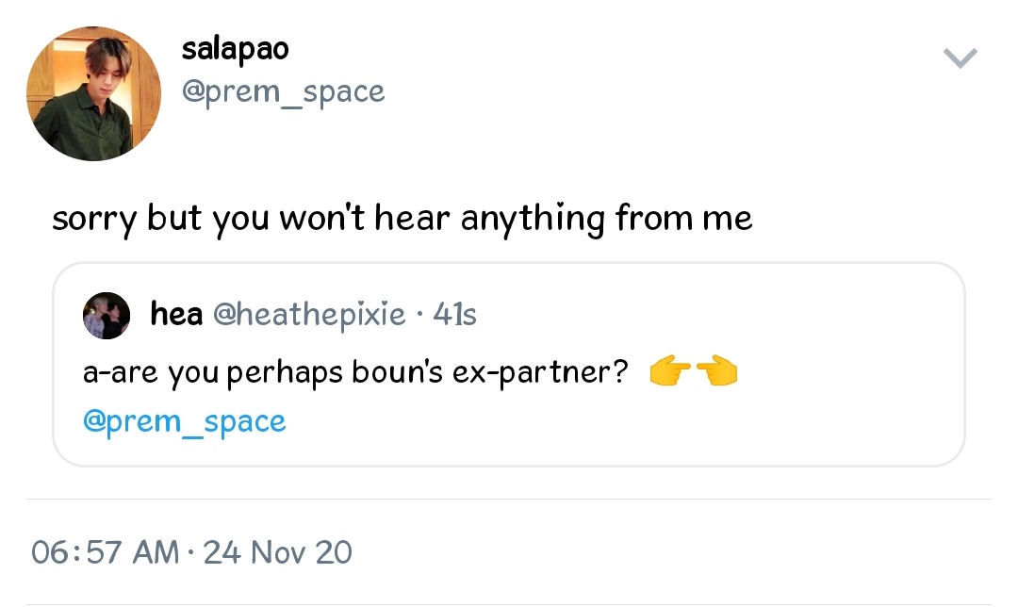Click the 'a-are you perhaps' quoted text
The width and height of the screenshot is (1018, 607).
(213, 373)
